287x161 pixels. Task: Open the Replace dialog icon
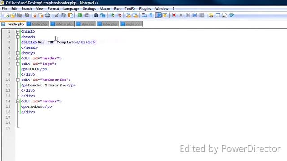pos(103,15)
